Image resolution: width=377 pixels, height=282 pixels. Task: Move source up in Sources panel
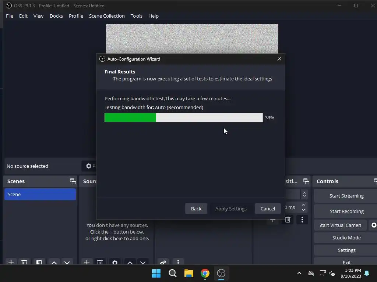tap(130, 262)
